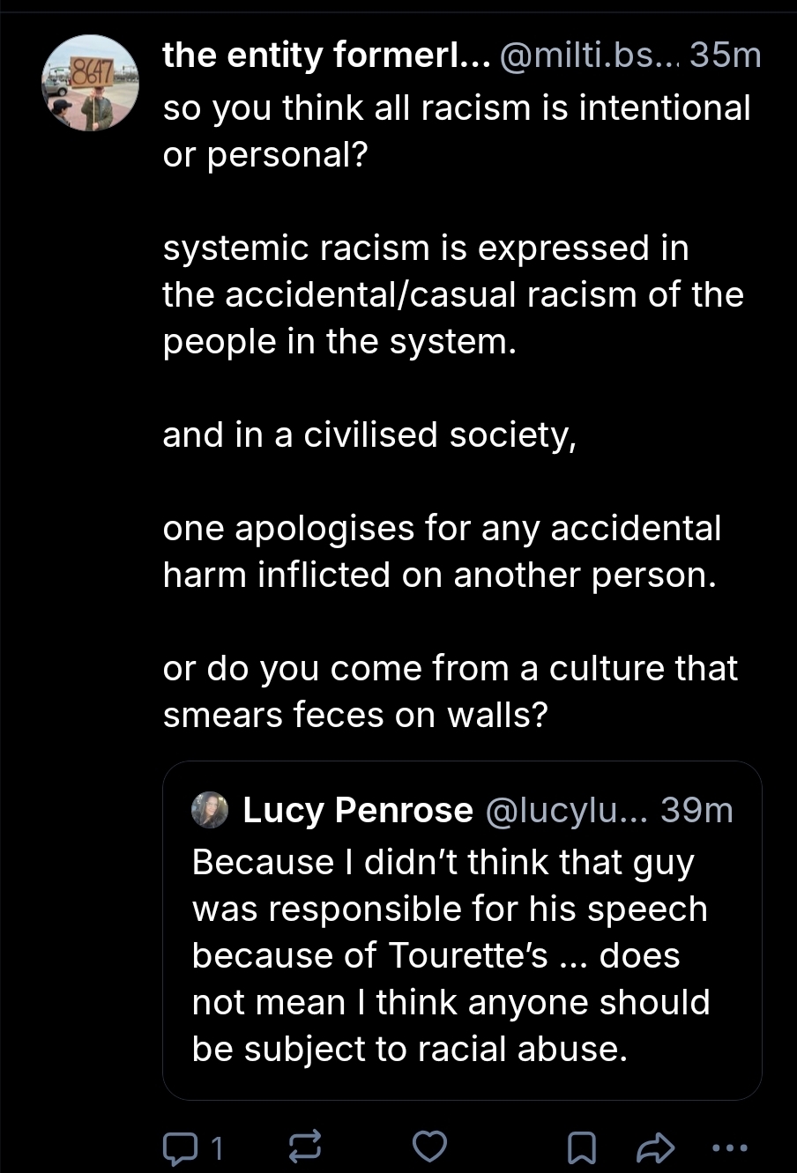The image size is (797, 1173).
Task: Bookmark this post
Action: click(580, 1147)
